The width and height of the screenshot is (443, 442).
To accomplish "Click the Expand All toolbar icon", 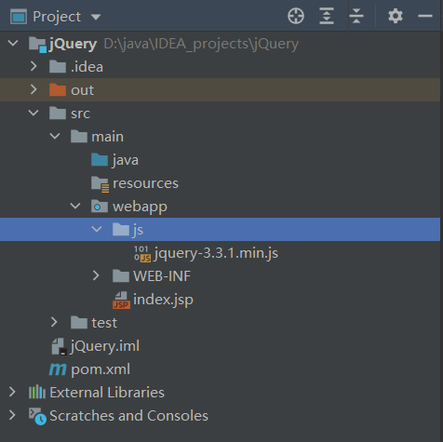I will coord(327,16).
